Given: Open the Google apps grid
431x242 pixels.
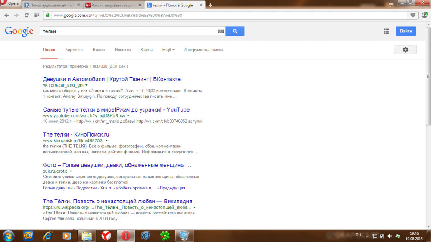Looking at the screenshot, I should click(x=386, y=31).
